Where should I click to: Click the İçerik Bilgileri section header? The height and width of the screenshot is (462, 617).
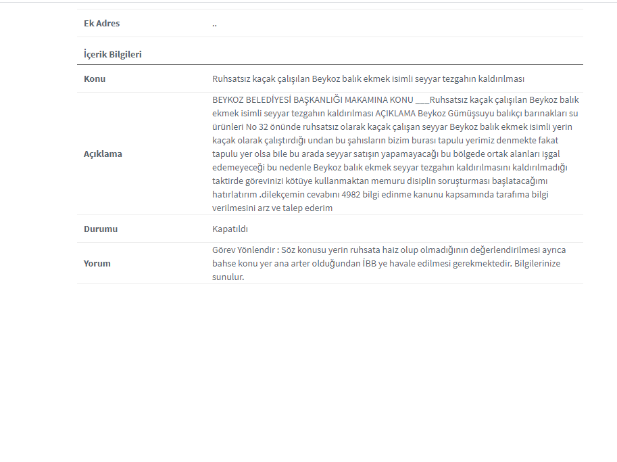coord(113,54)
